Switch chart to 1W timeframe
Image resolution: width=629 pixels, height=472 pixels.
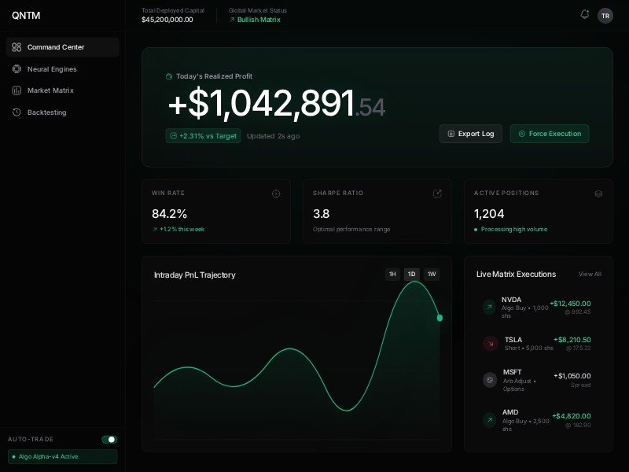[432, 275]
